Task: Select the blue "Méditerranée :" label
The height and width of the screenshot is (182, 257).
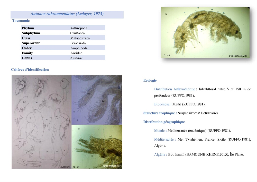Action: click(165, 139)
